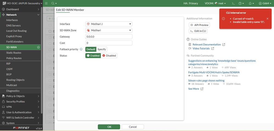Click the Cancel button

click(133, 127)
